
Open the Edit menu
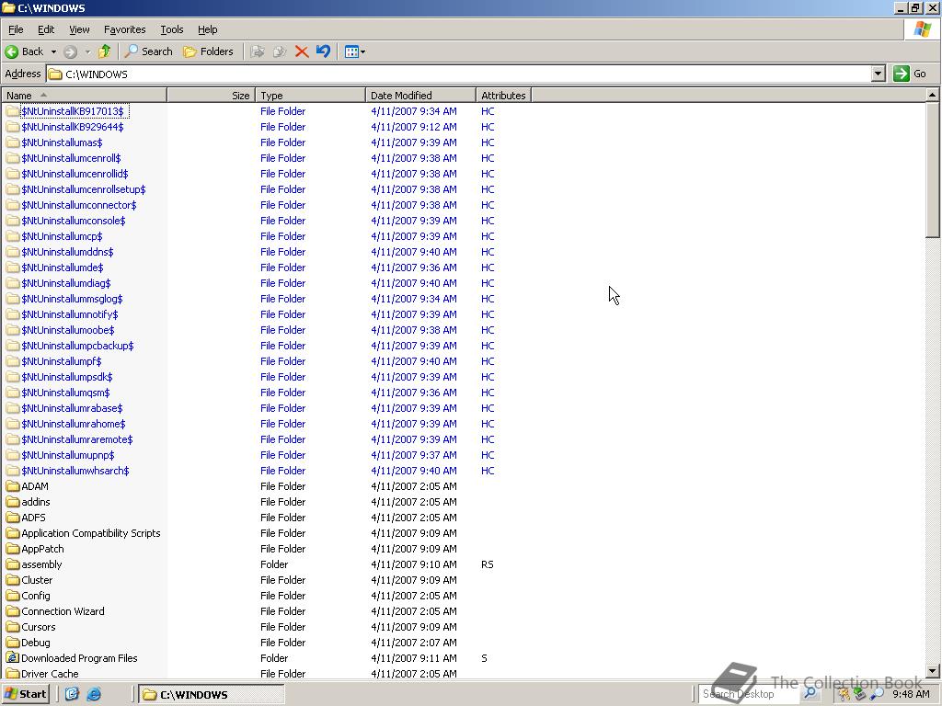[x=46, y=29]
